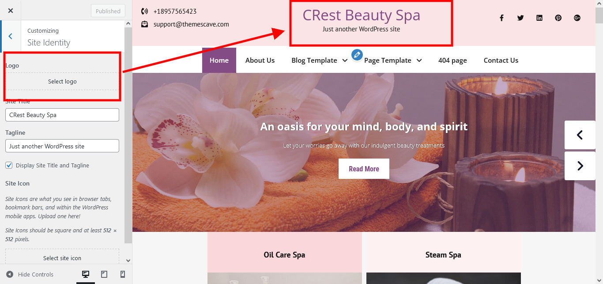The image size is (603, 284).
Task: Close the Customizer with the X icon
Action: [x=11, y=11]
